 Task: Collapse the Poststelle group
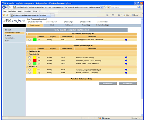[27, 54]
